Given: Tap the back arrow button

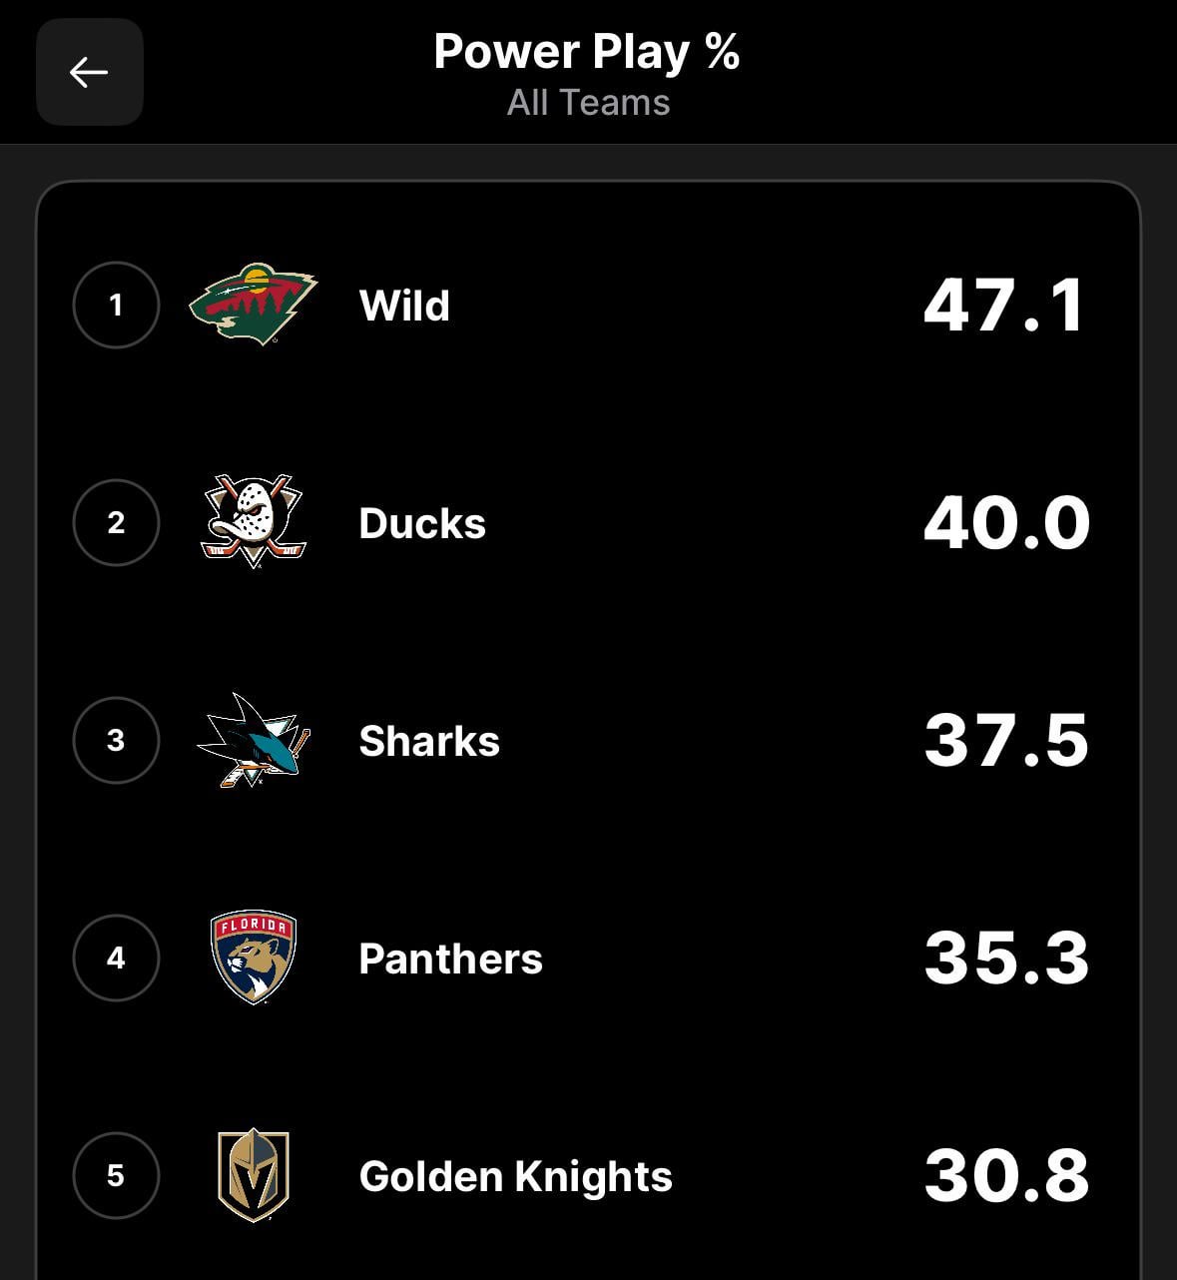Looking at the screenshot, I should click(x=89, y=72).
